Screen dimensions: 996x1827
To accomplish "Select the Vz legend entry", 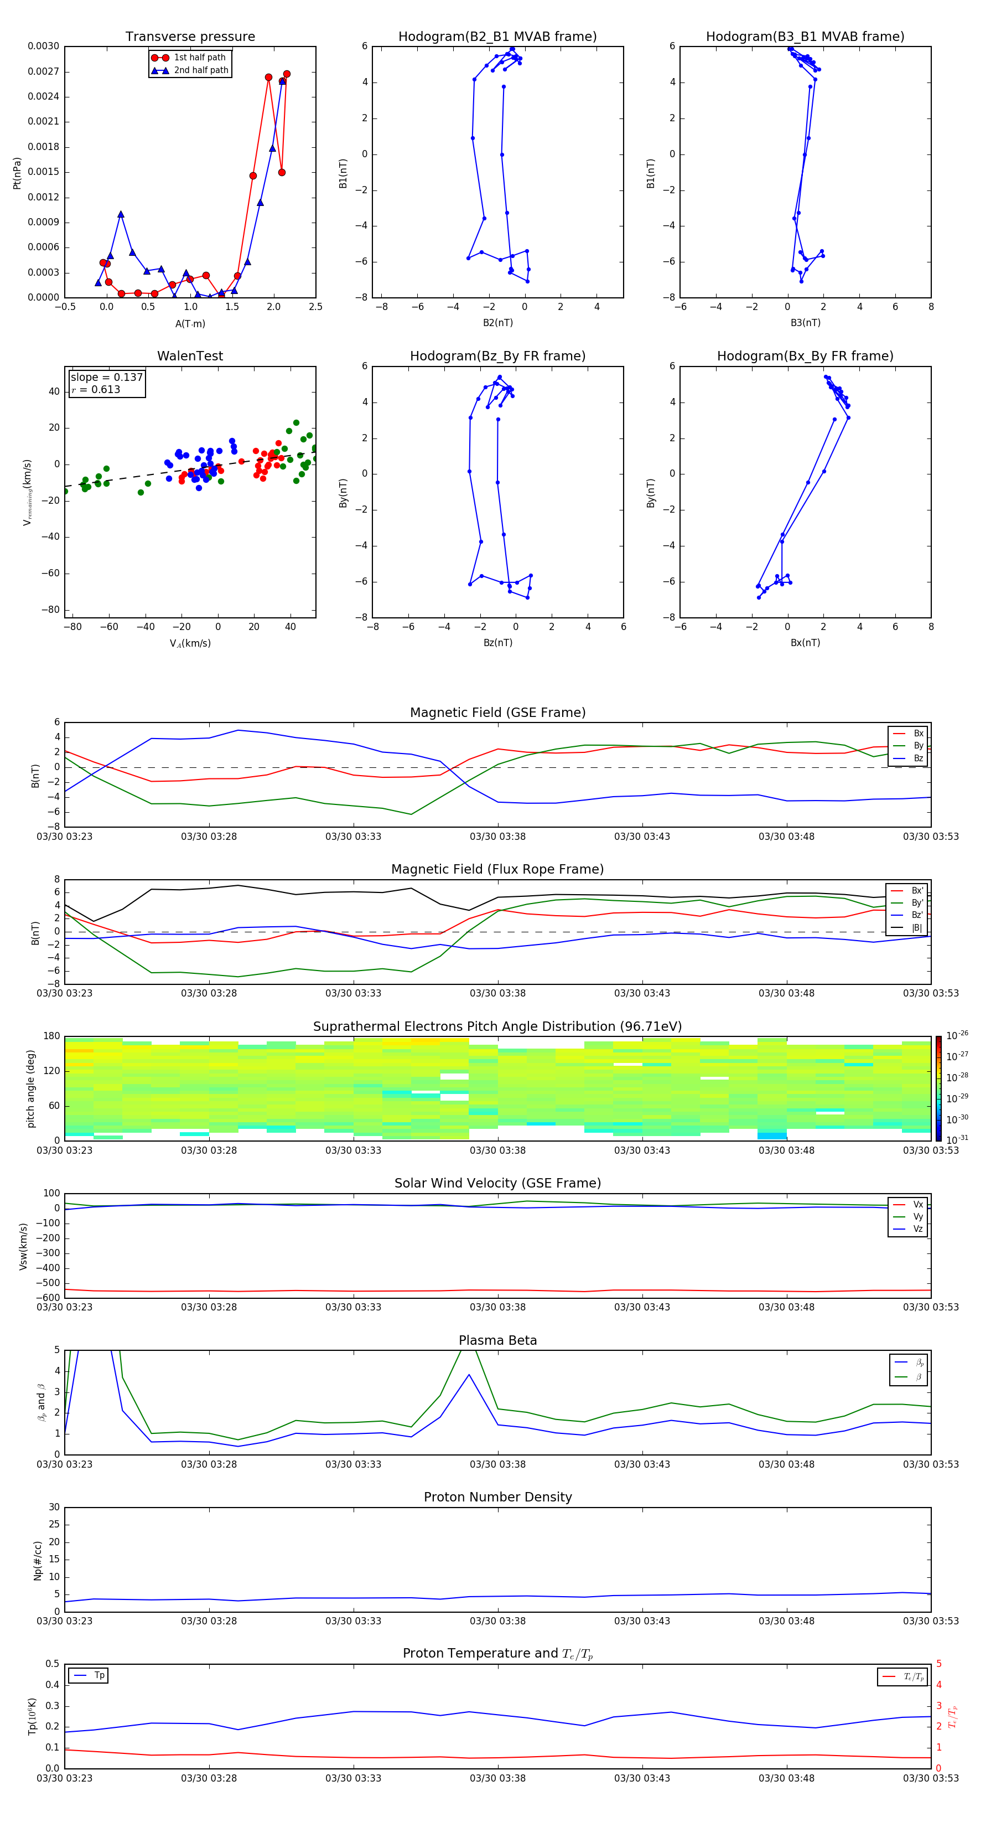I will tap(908, 1229).
